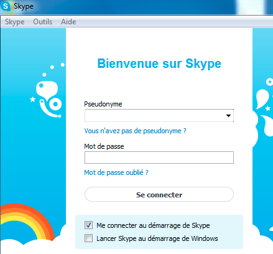Click the white speech bubble doodle on left
The image size is (273, 254).
click(47, 90)
